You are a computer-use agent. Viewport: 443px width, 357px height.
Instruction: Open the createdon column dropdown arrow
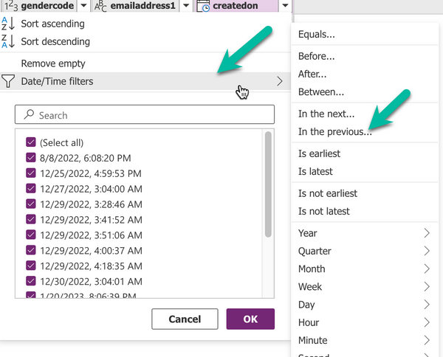click(x=285, y=6)
